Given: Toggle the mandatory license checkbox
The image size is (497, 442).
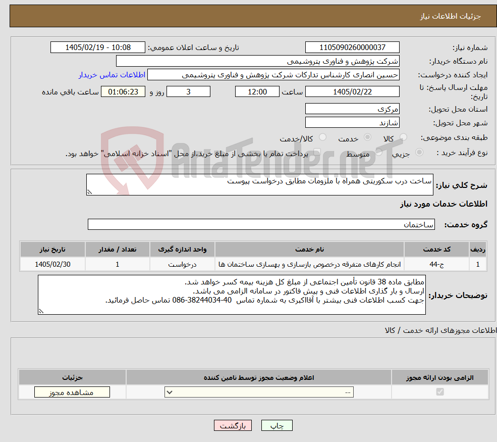Looking at the screenshot, I should (440, 392).
